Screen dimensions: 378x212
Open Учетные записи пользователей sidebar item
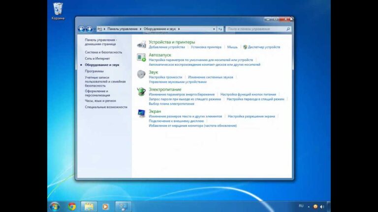pos(105,81)
